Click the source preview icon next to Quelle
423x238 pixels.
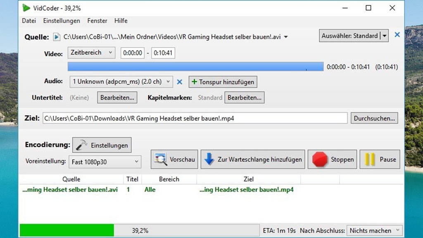[57, 36]
